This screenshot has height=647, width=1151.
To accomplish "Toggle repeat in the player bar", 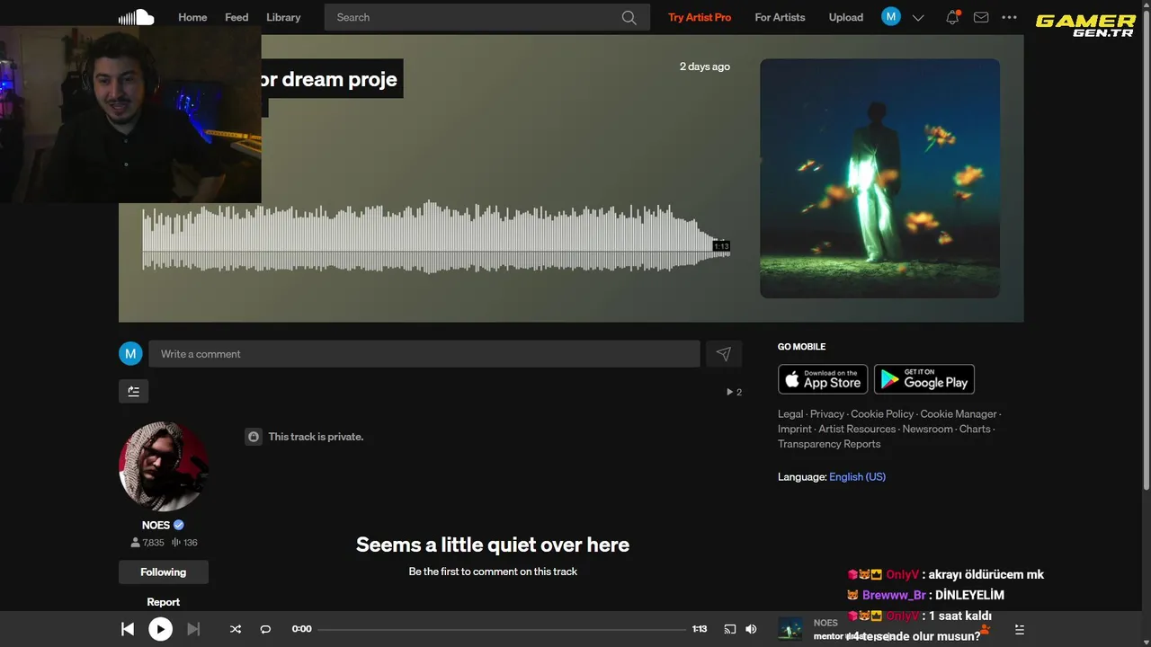I will point(265,629).
